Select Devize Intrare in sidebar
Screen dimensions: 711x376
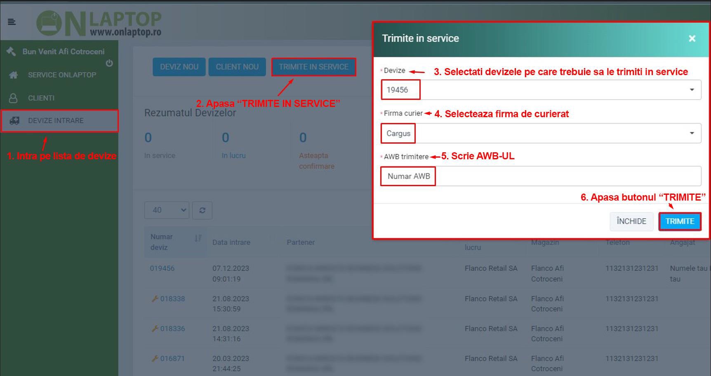point(56,121)
